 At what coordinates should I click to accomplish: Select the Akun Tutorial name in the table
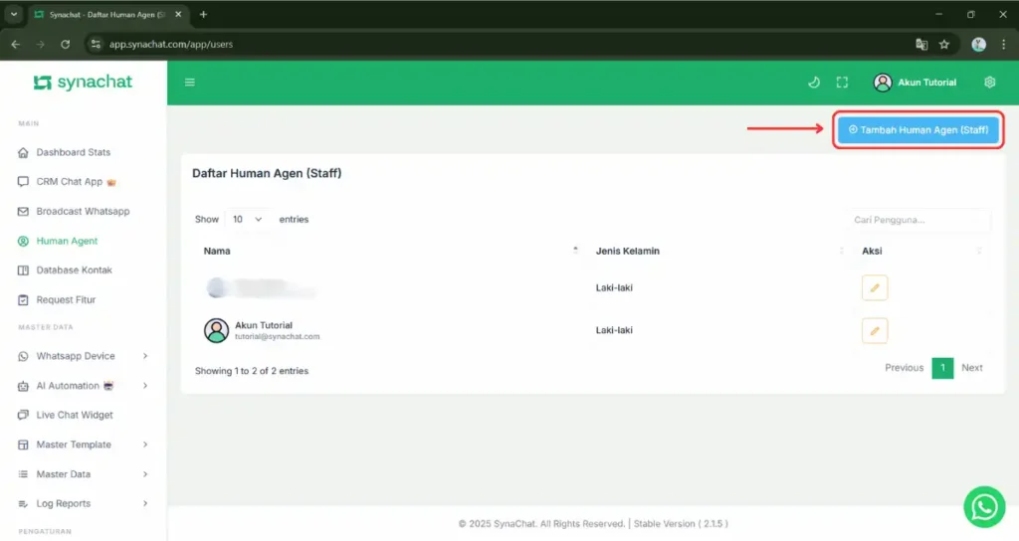pos(264,325)
